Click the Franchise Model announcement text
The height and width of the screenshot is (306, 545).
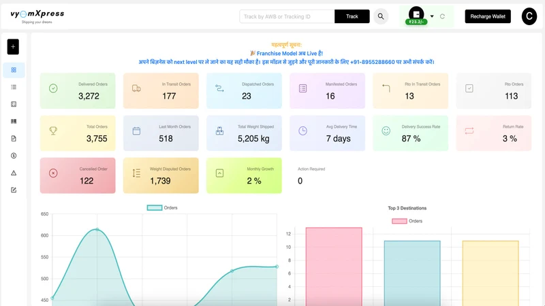[286, 54]
